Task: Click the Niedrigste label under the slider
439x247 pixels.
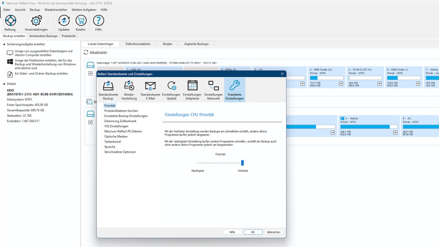Action: [197, 171]
